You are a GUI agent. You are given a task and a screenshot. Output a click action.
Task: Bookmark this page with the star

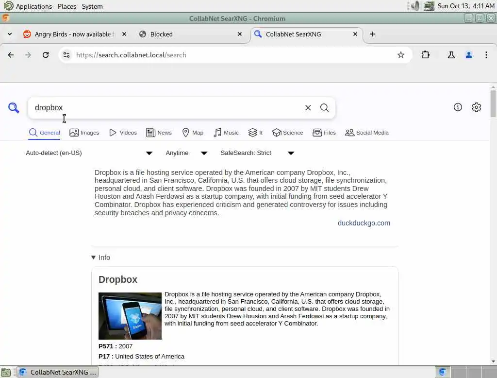400,55
